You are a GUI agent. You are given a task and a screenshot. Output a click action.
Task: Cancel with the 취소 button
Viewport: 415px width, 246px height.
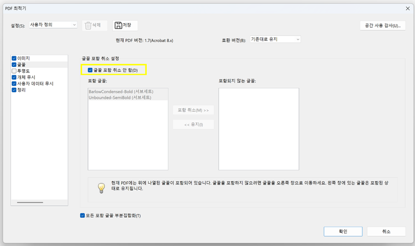pos(386,232)
